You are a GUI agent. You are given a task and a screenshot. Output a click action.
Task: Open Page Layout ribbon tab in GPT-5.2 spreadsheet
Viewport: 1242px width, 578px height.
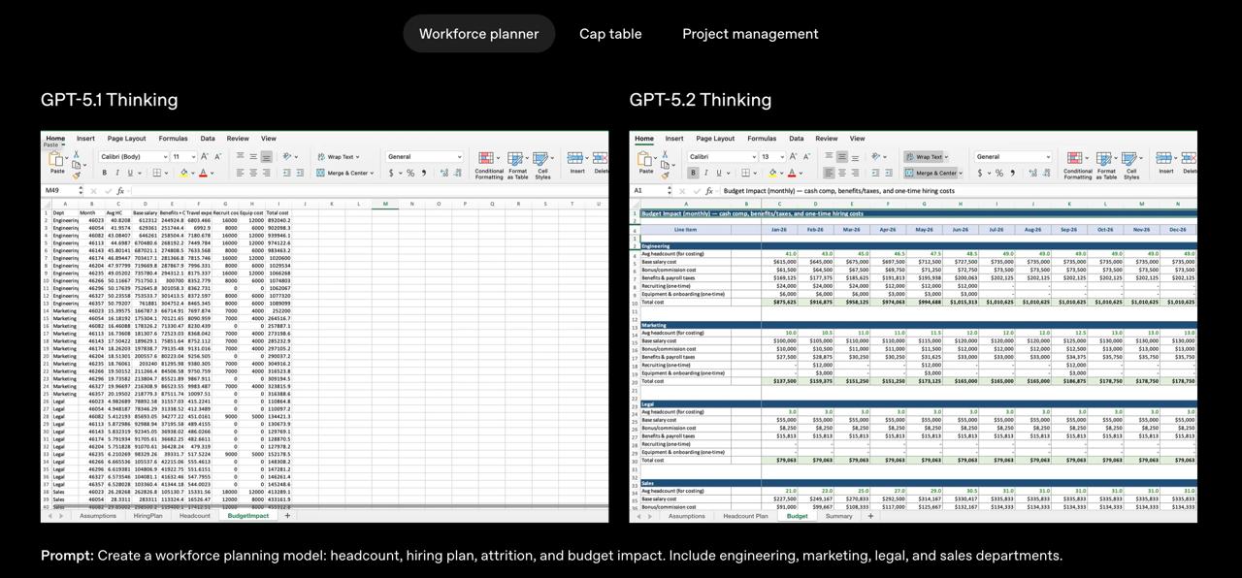tap(715, 139)
